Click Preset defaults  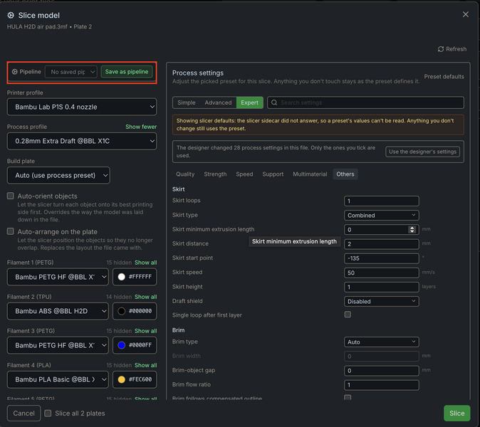click(444, 76)
